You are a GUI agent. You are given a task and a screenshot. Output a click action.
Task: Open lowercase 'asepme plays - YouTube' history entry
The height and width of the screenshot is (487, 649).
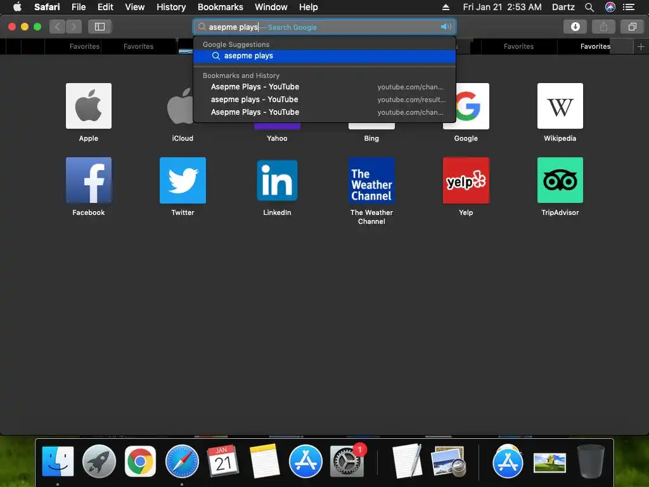pyautogui.click(x=324, y=100)
